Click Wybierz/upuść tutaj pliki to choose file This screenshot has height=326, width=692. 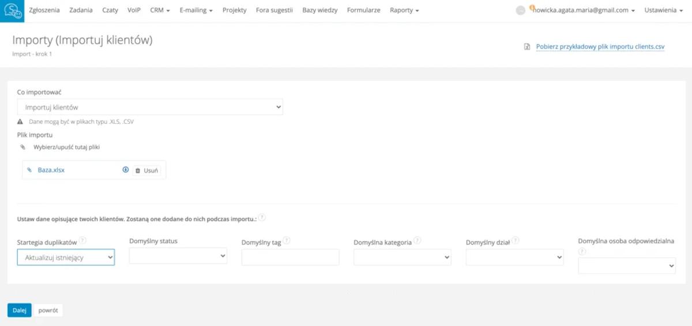pos(67,147)
